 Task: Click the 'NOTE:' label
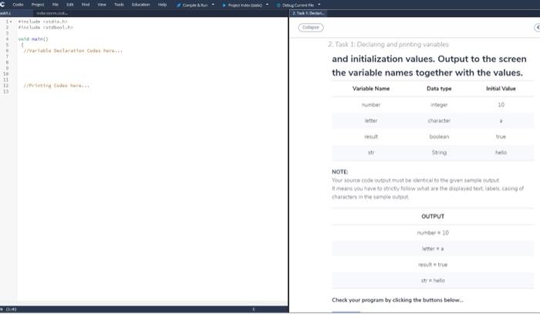click(340, 172)
